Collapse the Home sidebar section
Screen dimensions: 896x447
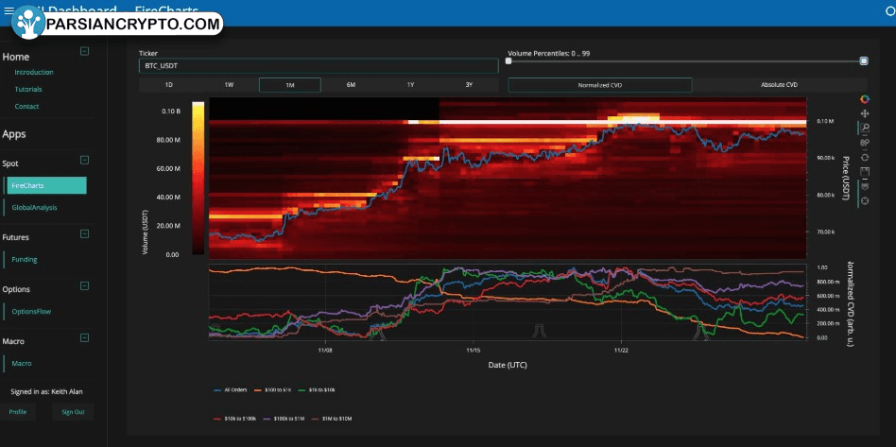click(x=84, y=51)
